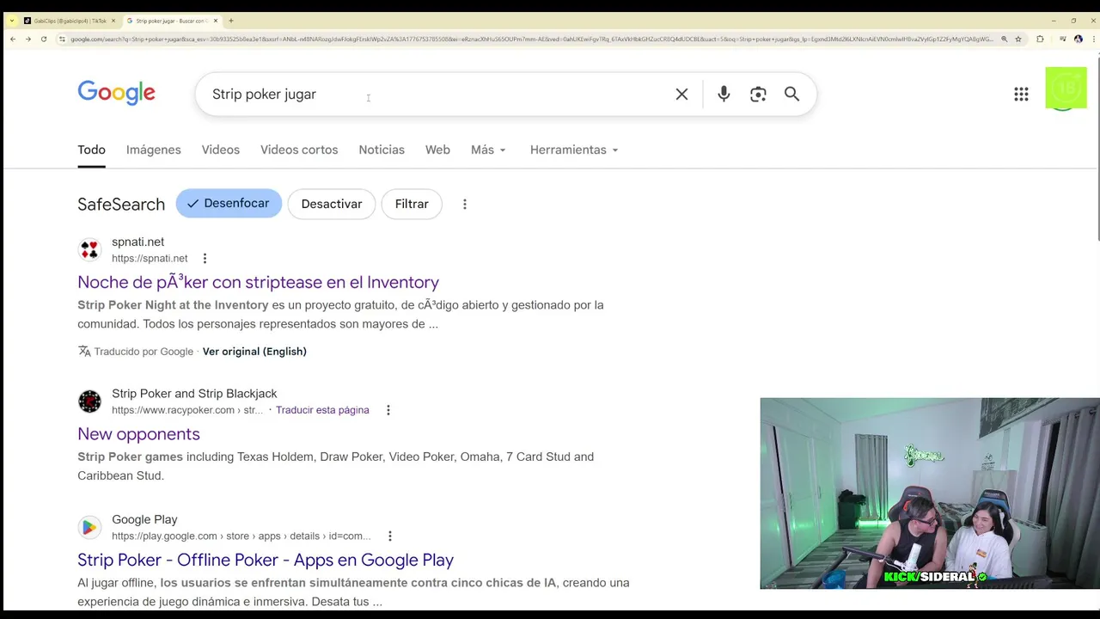
Task: Bookmark this page with the star icon
Action: pyautogui.click(x=1018, y=39)
